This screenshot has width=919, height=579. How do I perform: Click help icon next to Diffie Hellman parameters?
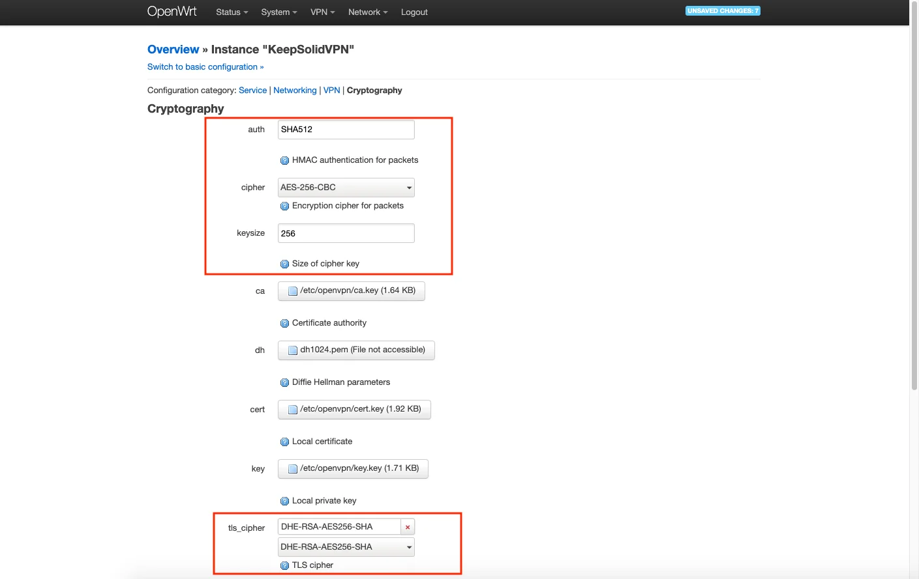284,383
